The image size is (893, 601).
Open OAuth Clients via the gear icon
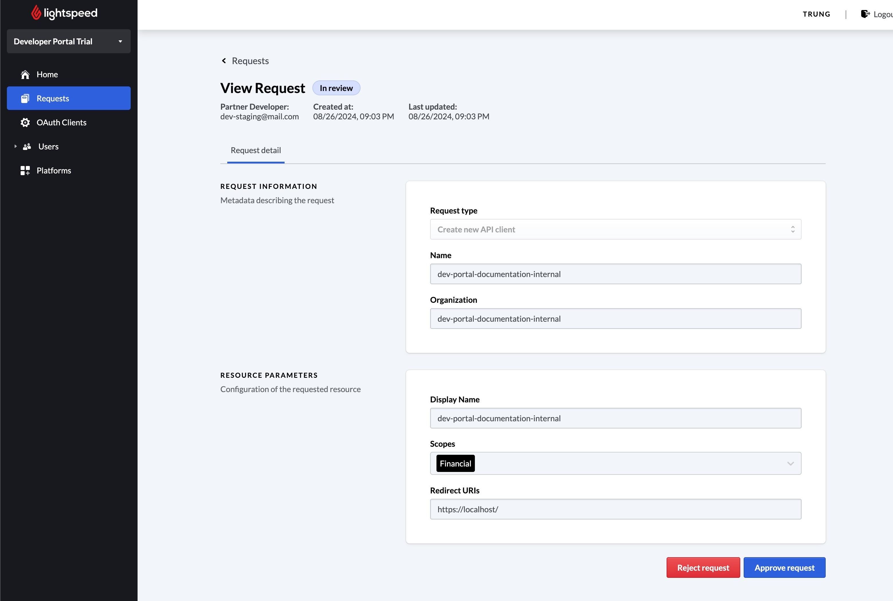click(x=25, y=122)
